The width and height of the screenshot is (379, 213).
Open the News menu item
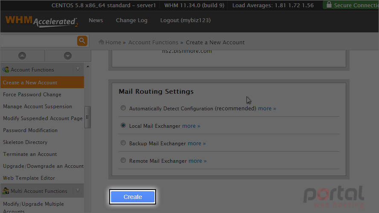(x=96, y=20)
